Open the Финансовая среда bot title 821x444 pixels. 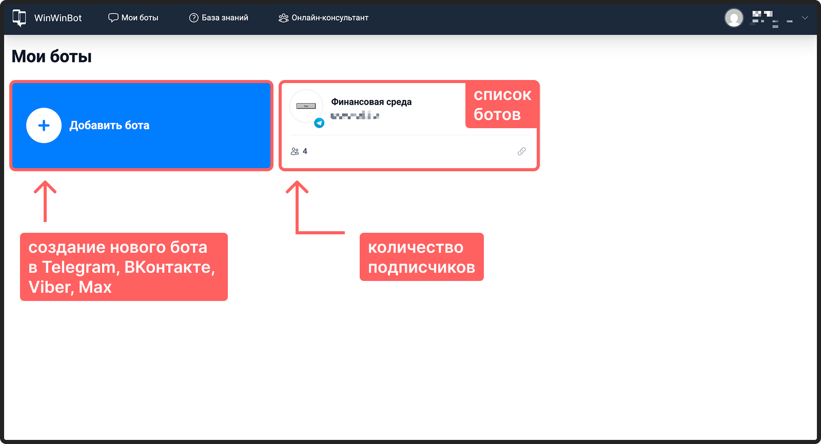371,102
